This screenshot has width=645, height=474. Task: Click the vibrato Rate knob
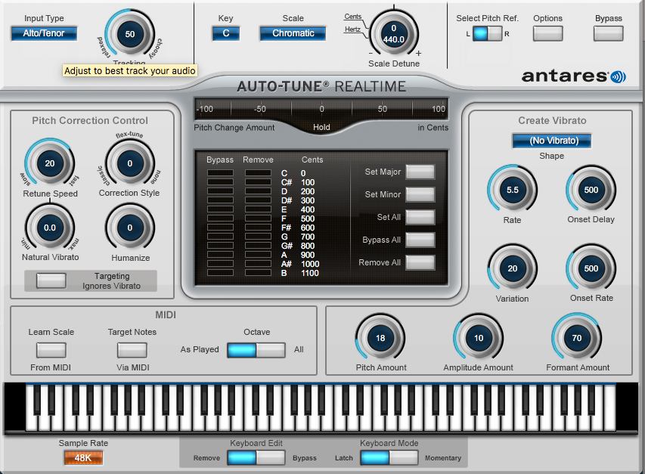point(513,190)
